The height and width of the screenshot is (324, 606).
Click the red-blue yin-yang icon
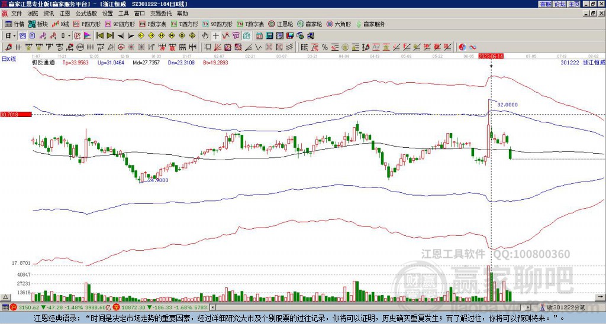462,47
